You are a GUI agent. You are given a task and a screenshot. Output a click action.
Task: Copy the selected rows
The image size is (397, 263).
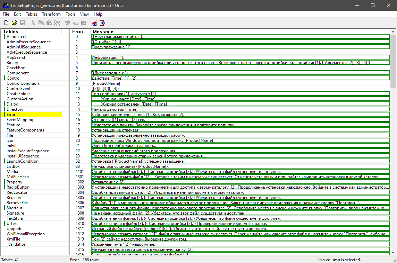pos(42,23)
